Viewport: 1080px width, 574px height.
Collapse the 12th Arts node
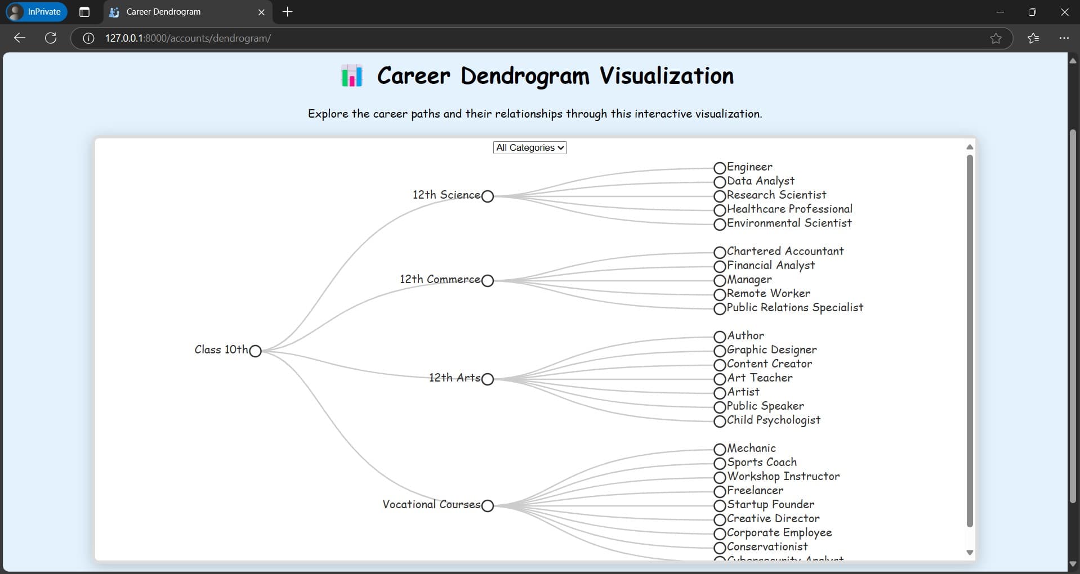[488, 379]
